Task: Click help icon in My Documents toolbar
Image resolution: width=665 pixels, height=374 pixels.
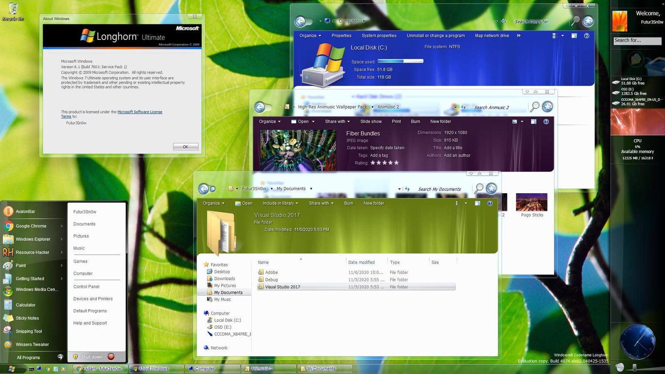Action: point(490,203)
